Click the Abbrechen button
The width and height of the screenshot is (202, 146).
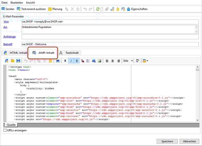coord(189,141)
